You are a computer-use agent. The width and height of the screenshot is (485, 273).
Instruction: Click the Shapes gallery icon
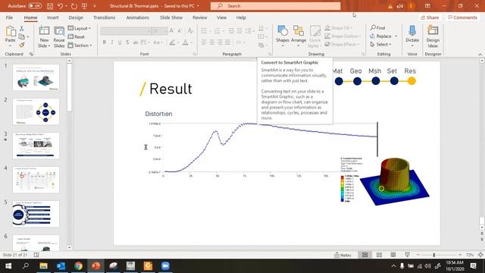(283, 31)
